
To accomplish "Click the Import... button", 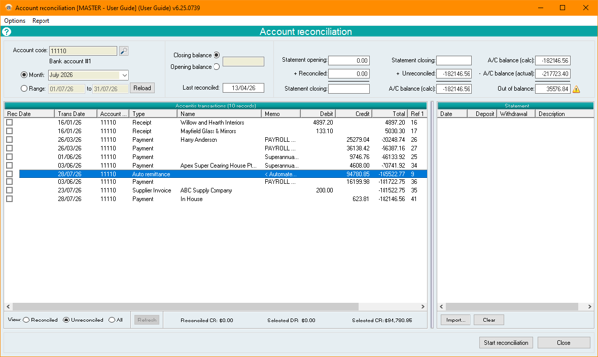I will (x=456, y=321).
